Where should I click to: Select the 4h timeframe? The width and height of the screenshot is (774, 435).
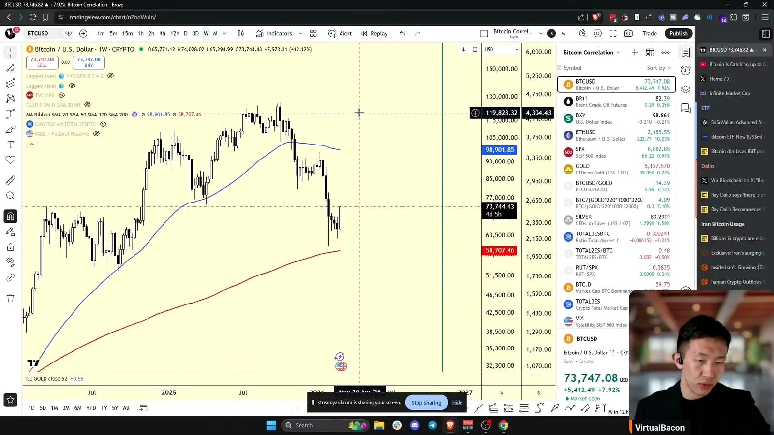162,33
